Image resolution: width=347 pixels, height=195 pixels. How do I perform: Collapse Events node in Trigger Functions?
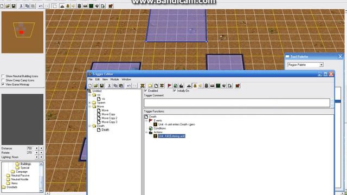(x=146, y=120)
